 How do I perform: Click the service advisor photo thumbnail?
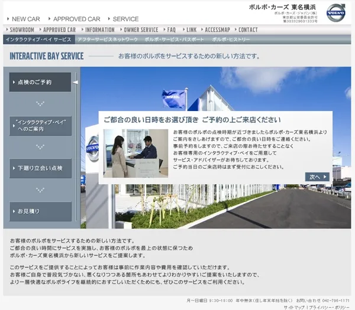(x=135, y=153)
